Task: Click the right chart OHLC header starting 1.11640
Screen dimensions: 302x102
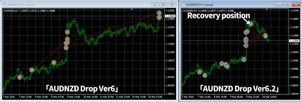Action: (209, 11)
